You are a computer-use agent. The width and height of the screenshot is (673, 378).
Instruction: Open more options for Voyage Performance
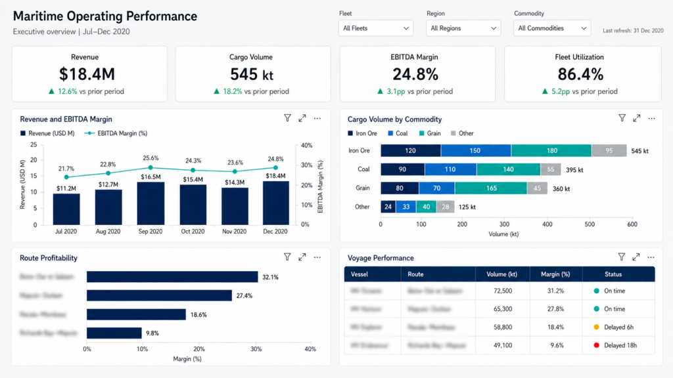click(651, 257)
